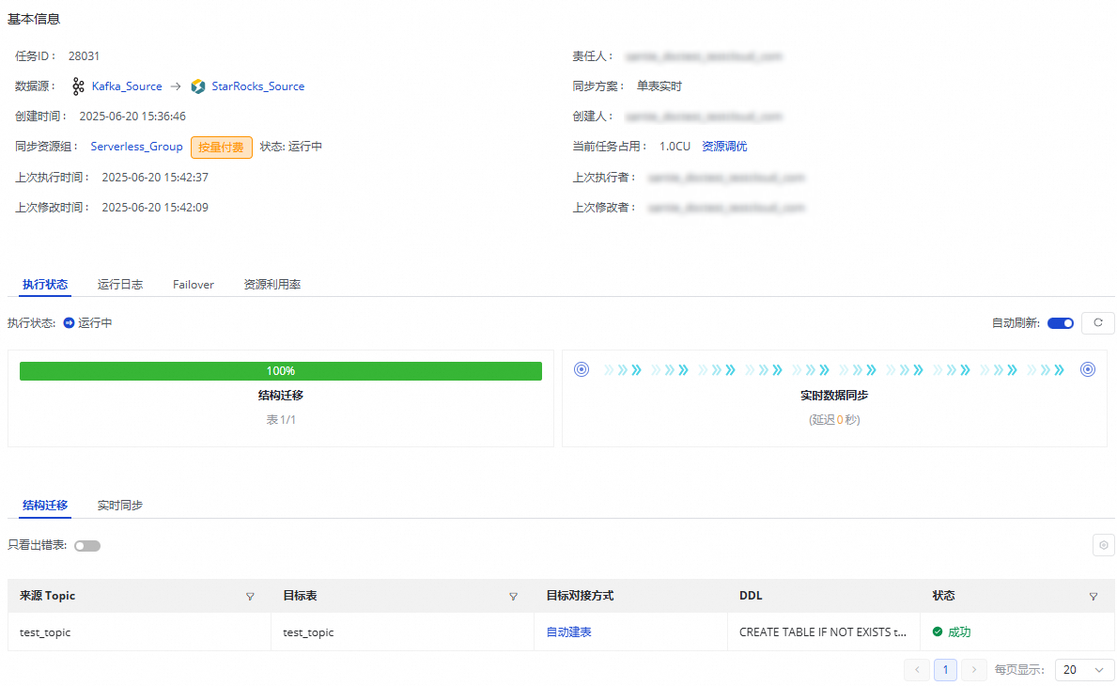The image size is (1117, 686).
Task: Click the CREATE TABLE IF NOT EXISTS cell
Action: click(x=823, y=631)
